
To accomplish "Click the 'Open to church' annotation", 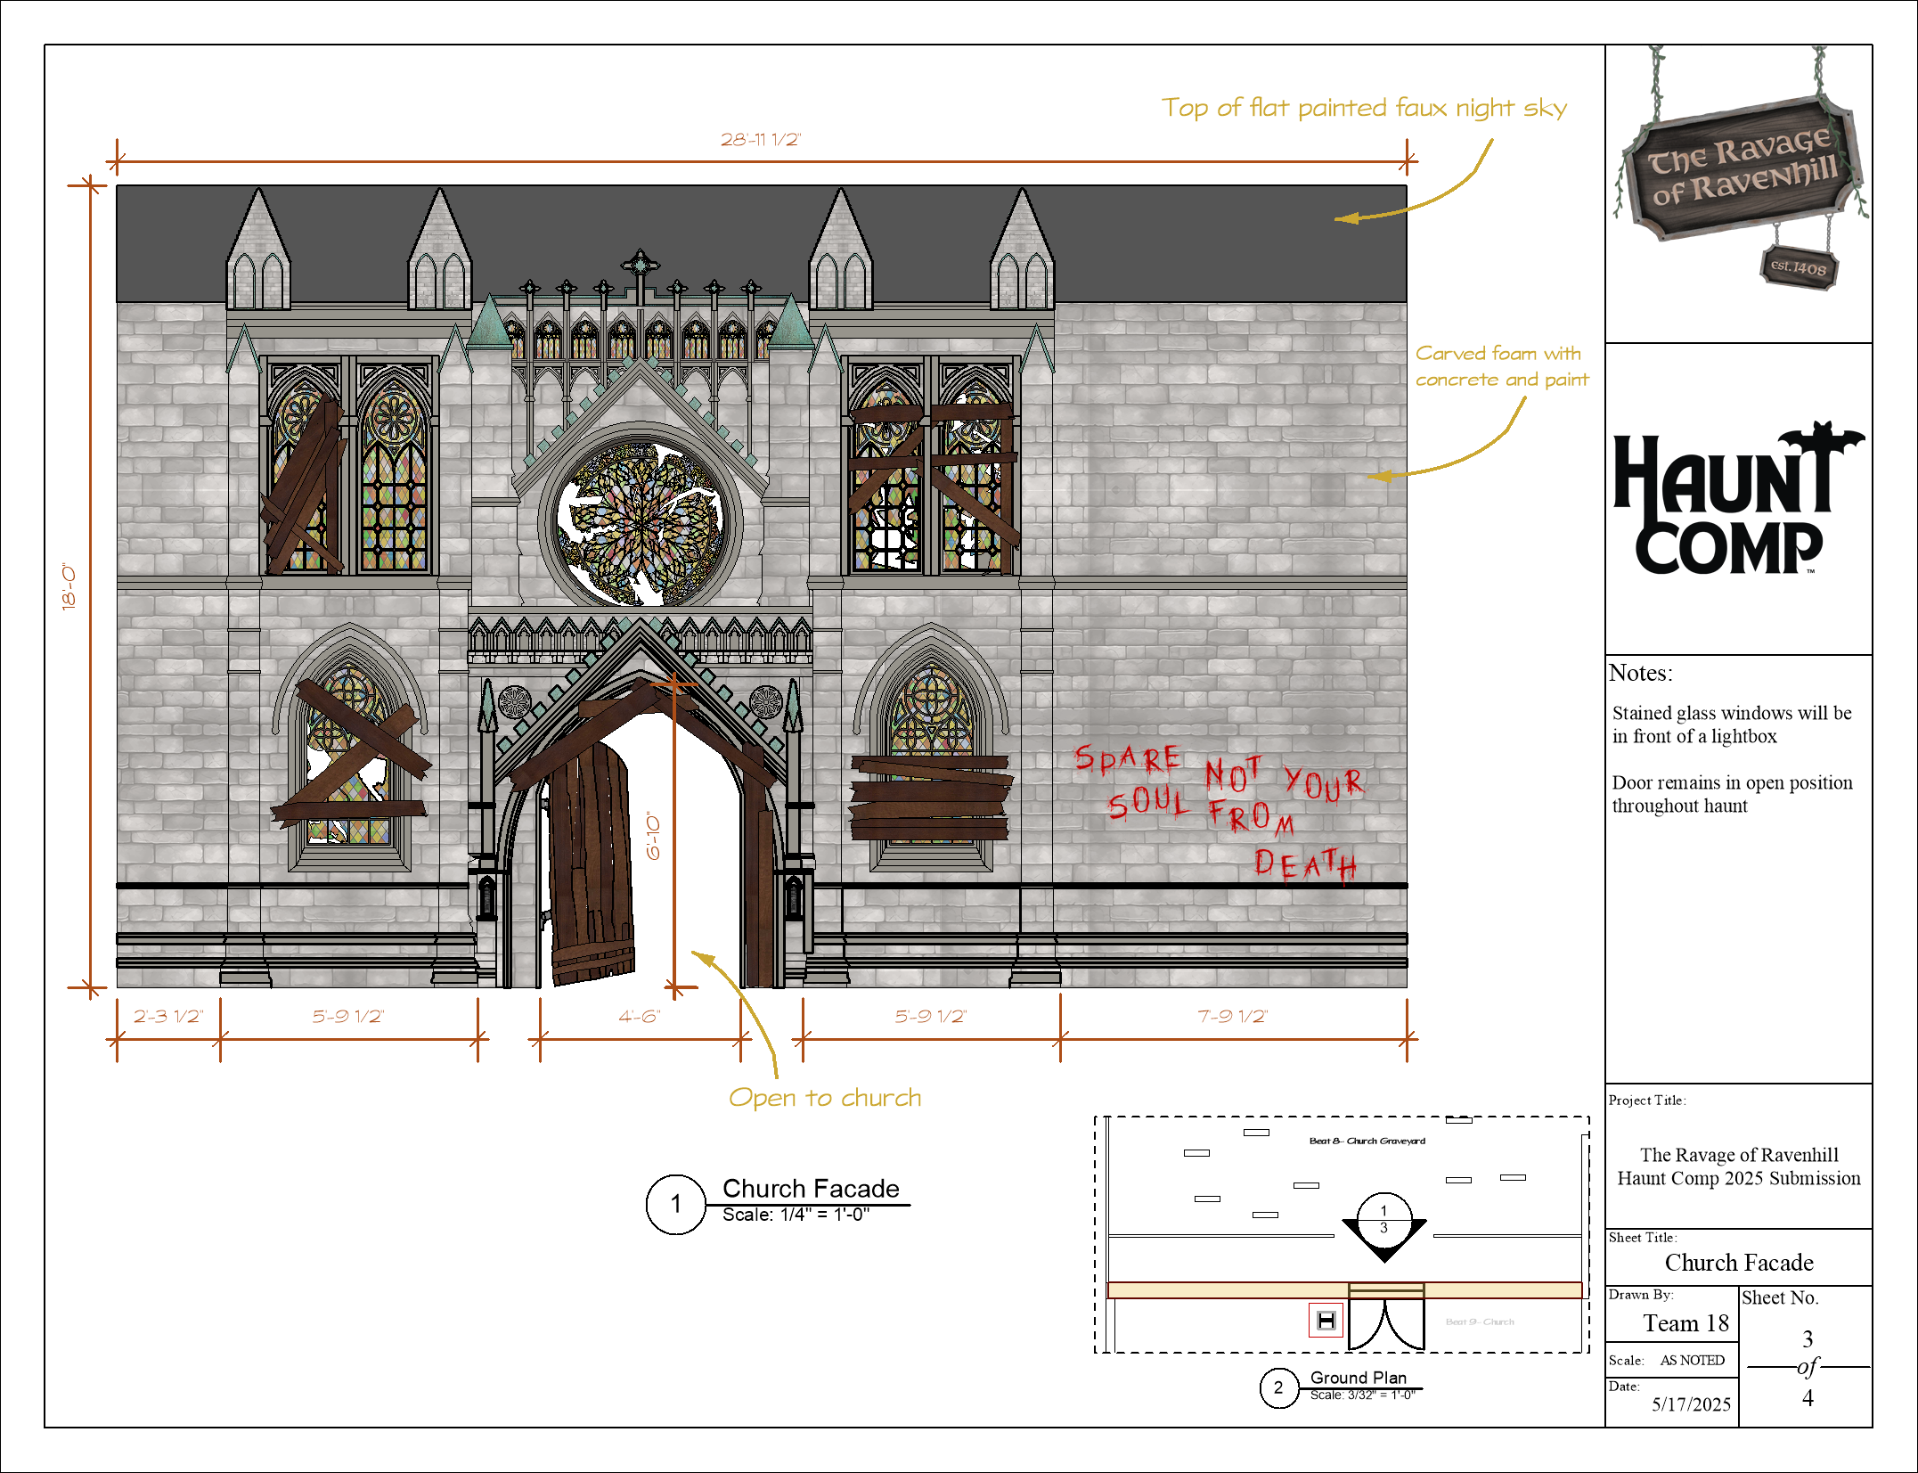I will point(825,1097).
